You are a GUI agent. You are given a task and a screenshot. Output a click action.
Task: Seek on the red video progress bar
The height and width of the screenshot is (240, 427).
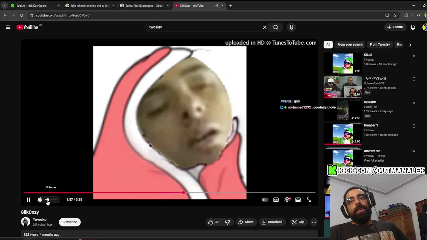[x=169, y=193]
